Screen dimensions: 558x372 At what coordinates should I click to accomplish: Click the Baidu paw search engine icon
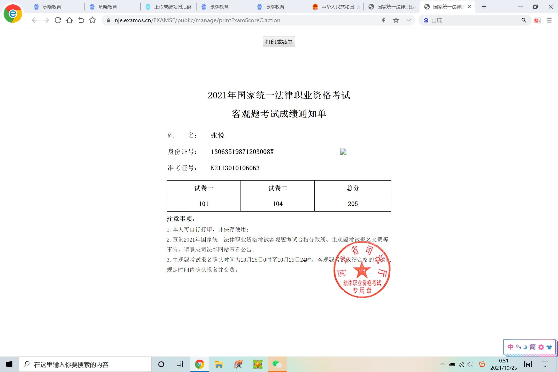click(426, 20)
